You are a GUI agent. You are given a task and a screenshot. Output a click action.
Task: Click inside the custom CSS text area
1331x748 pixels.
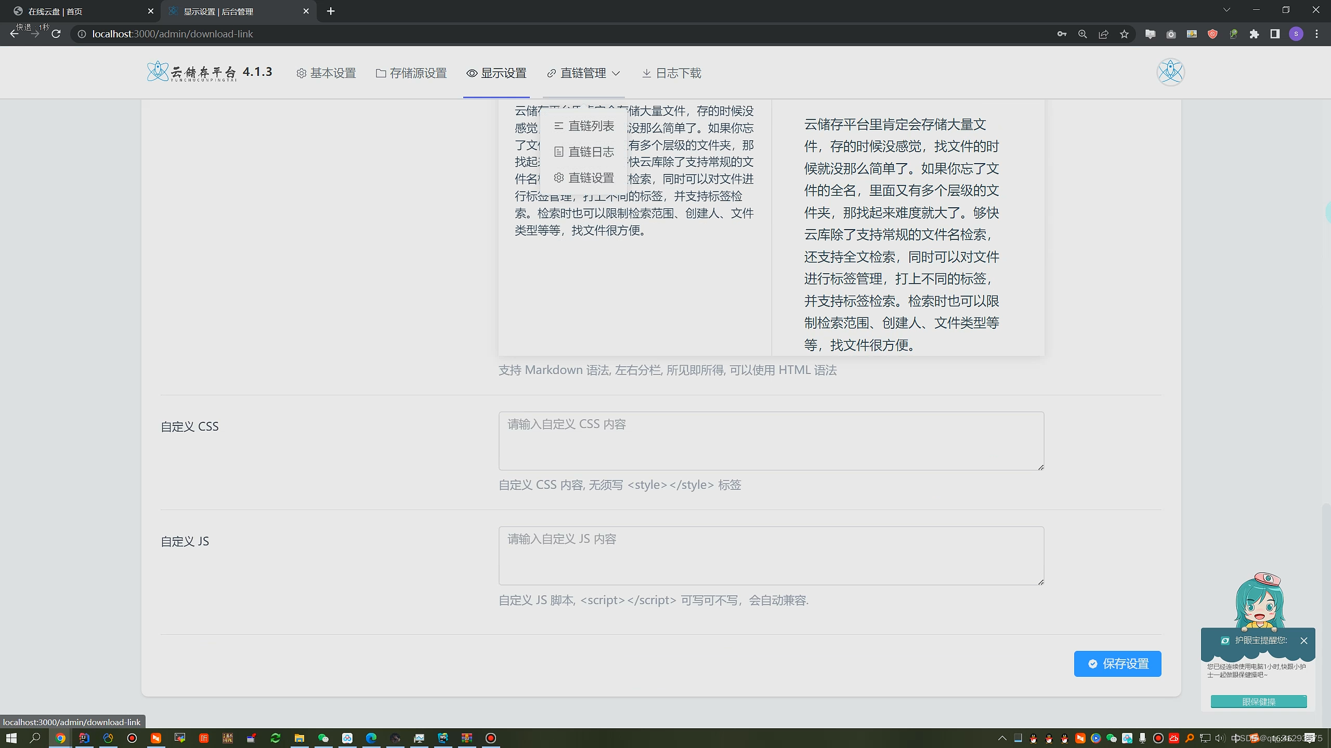coord(769,441)
